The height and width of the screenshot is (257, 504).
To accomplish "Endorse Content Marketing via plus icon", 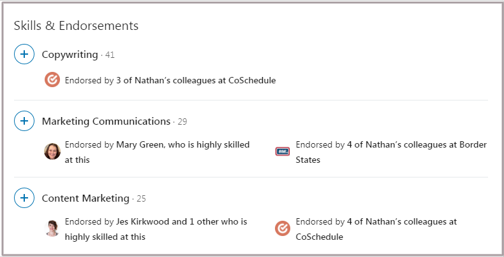I will tap(24, 198).
